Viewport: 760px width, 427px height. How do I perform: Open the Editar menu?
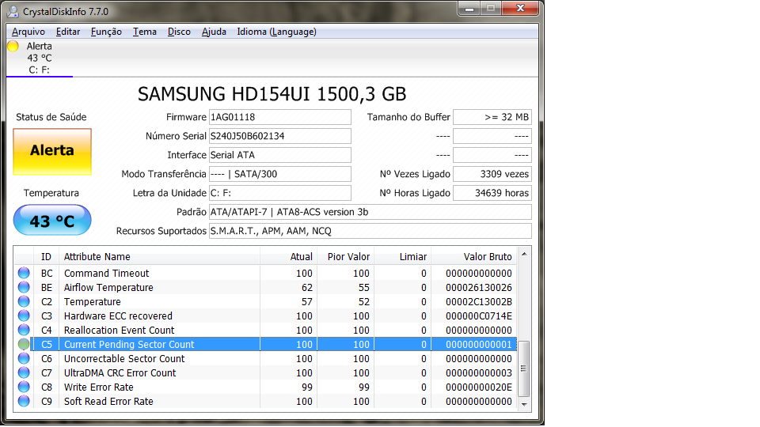(68, 32)
